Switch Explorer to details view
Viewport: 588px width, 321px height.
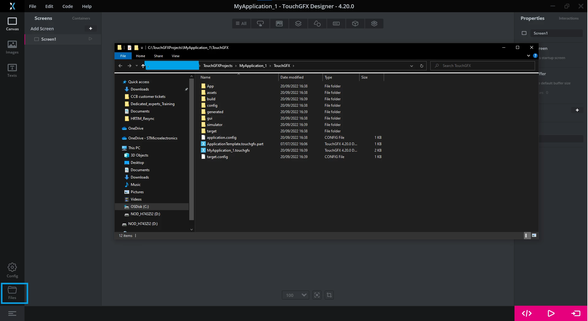(527, 235)
